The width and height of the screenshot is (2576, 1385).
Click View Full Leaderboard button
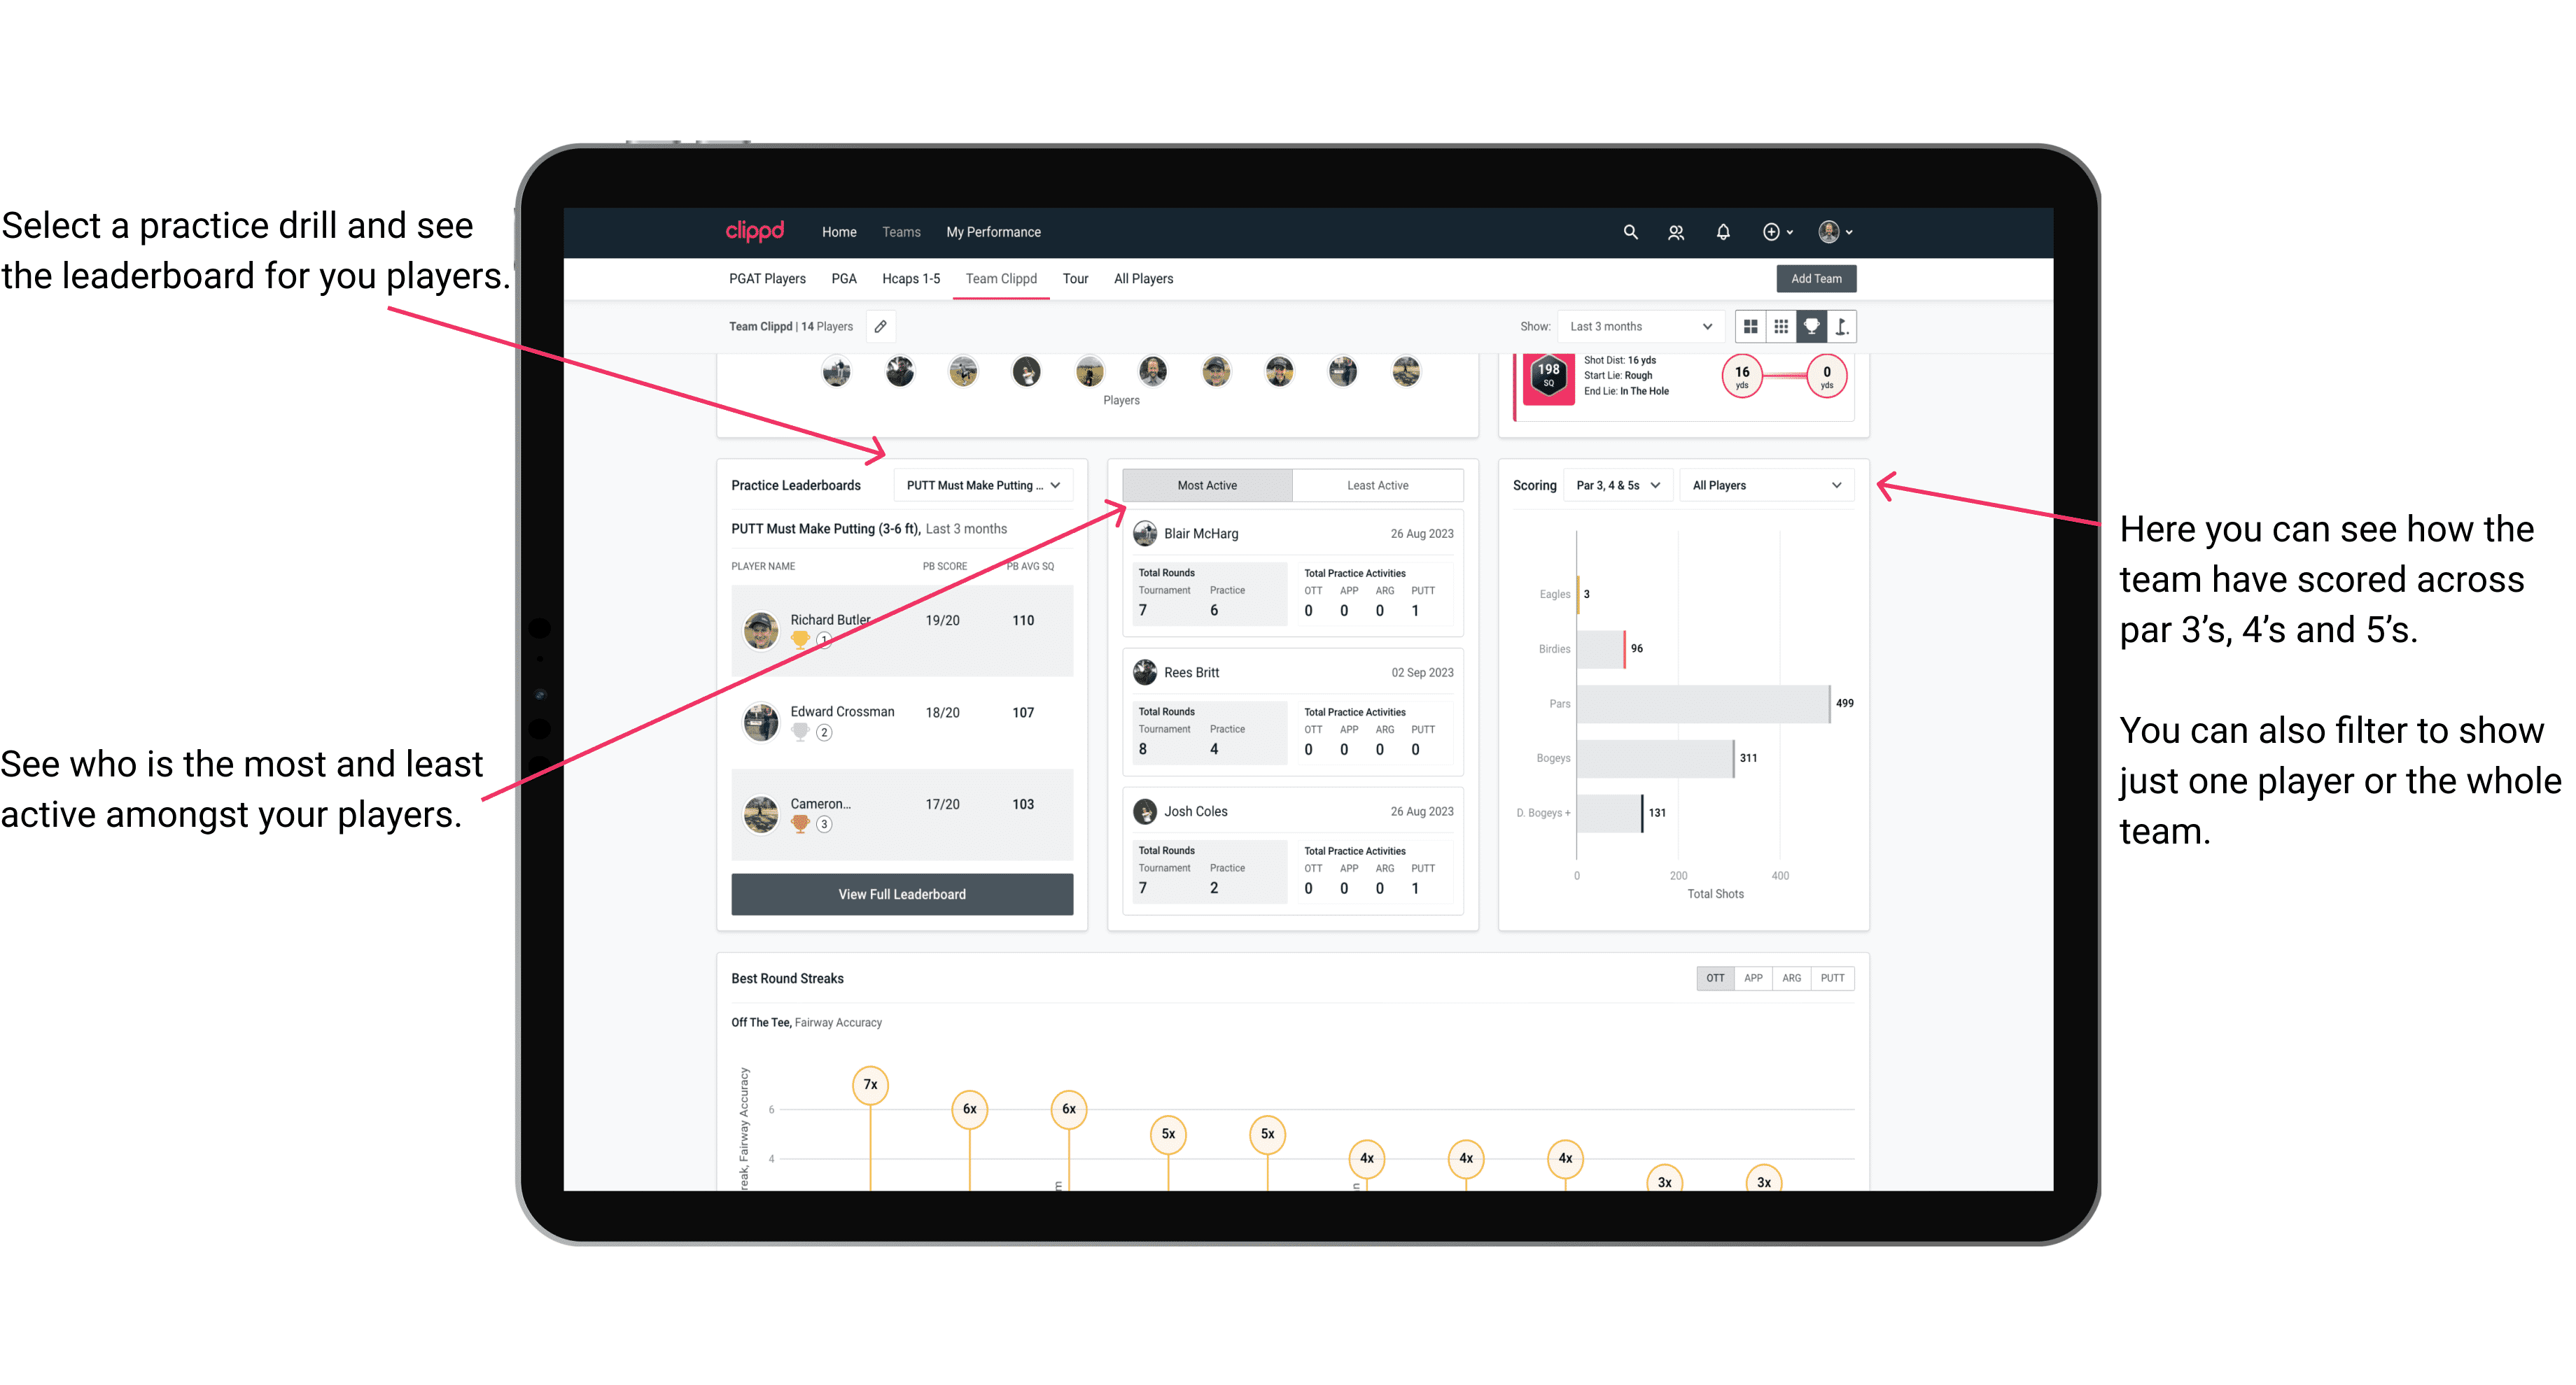pyautogui.click(x=902, y=894)
